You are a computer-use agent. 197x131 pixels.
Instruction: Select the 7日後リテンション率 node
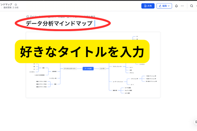coord(151,79)
